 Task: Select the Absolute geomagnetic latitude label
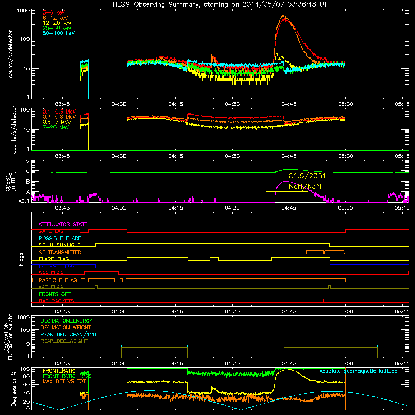point(358,371)
